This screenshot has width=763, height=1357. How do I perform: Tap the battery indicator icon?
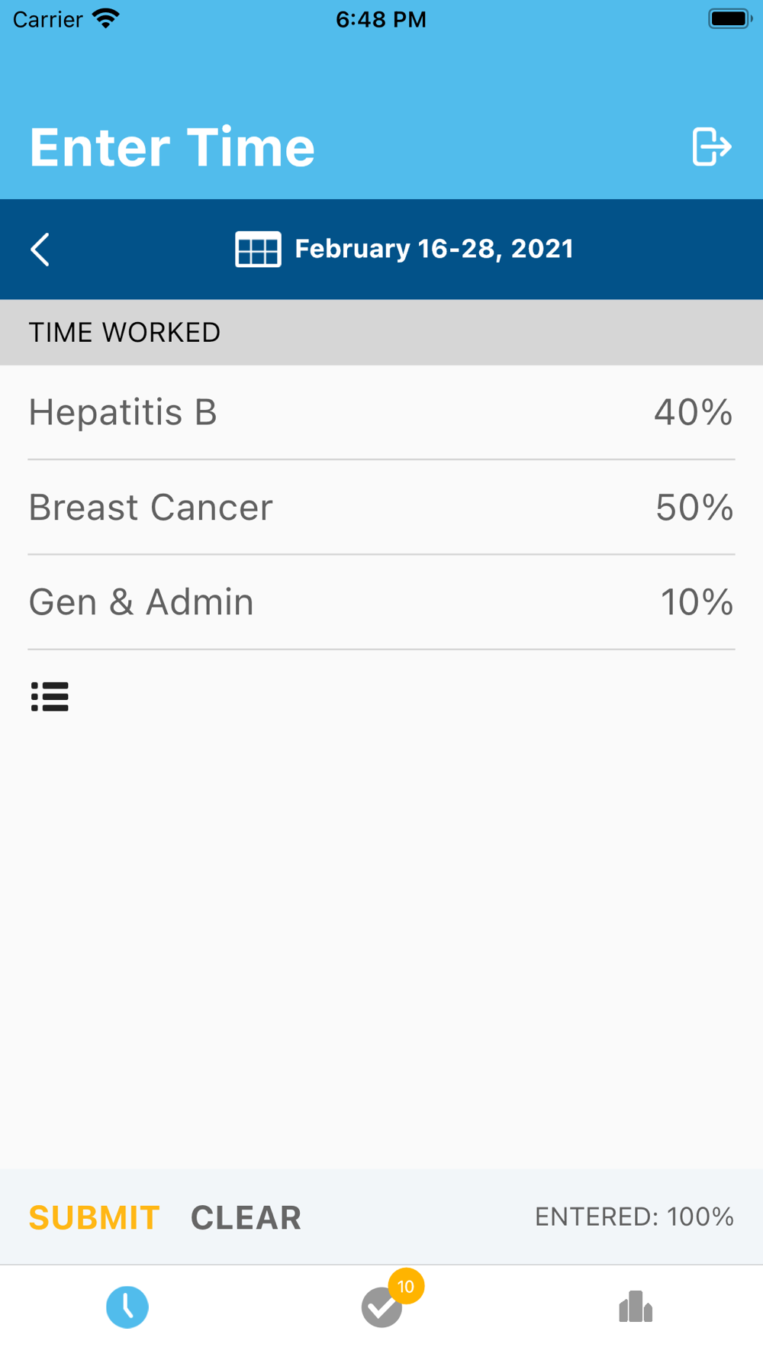pos(730,18)
